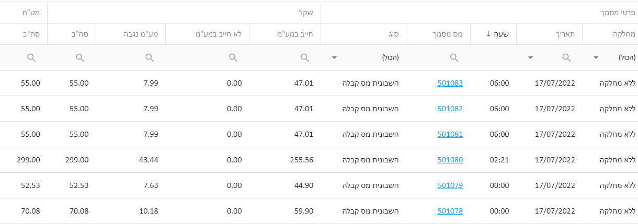Select the VAT collected cell 43.44
The width and height of the screenshot is (638, 224).
(148, 160)
